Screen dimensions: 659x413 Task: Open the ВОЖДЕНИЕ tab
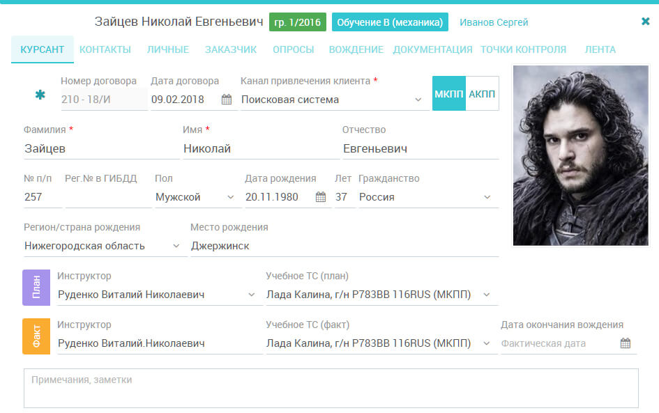tap(356, 49)
